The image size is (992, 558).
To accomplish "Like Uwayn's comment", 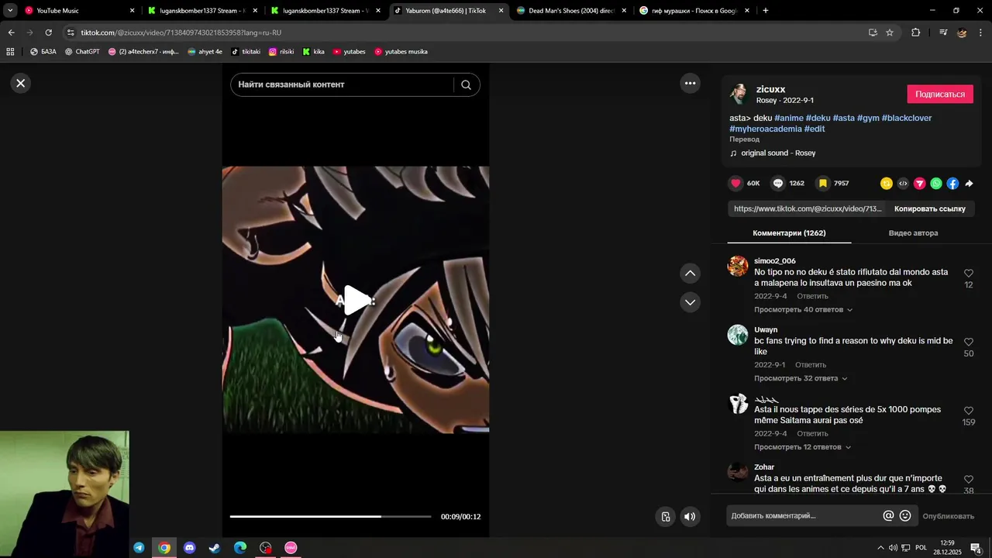I will (969, 342).
